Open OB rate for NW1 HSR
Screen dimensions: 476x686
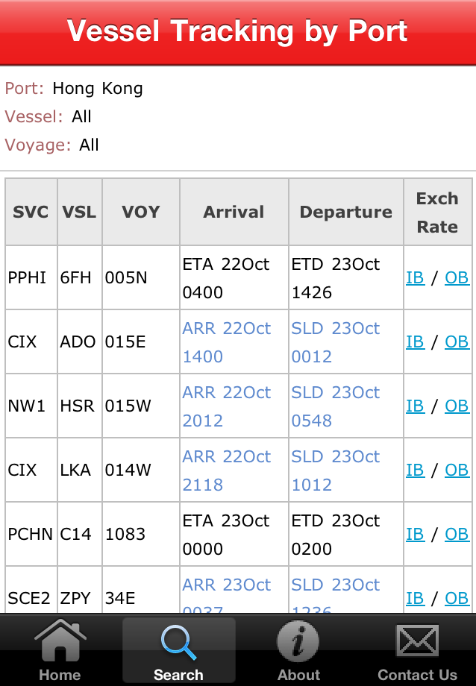click(x=457, y=406)
